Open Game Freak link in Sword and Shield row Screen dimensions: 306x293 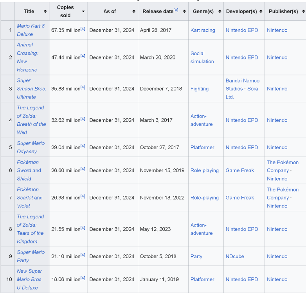(240, 170)
